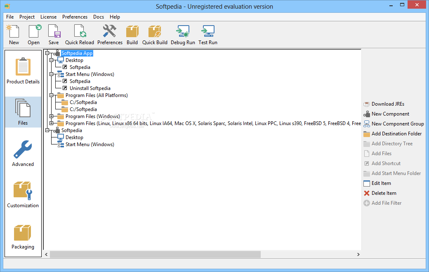Viewport: 429px width, 272px height.
Task: Open Preferences from the toolbar tools icon
Action: pyautogui.click(x=110, y=35)
